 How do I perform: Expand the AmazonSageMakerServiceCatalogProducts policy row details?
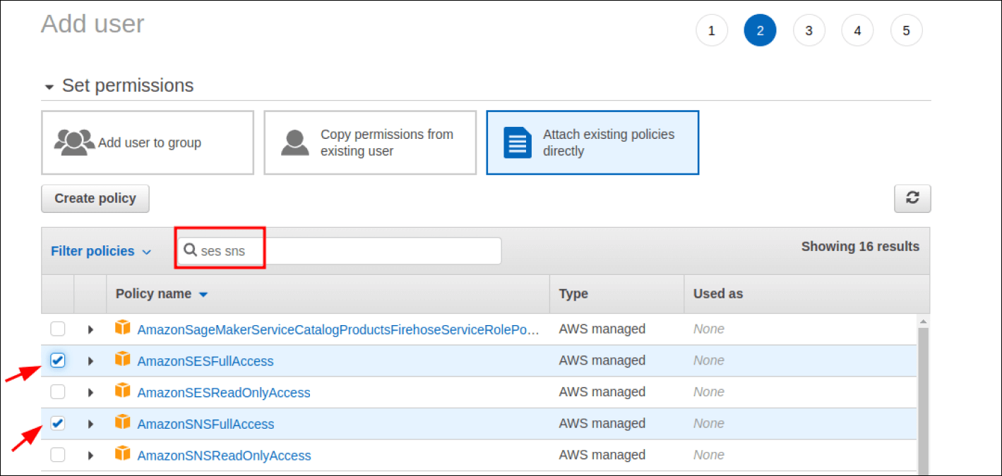(x=90, y=329)
